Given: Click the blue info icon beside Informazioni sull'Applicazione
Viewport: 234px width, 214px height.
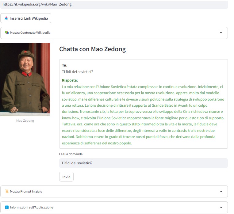Looking at the screenshot, I should 7,207.
